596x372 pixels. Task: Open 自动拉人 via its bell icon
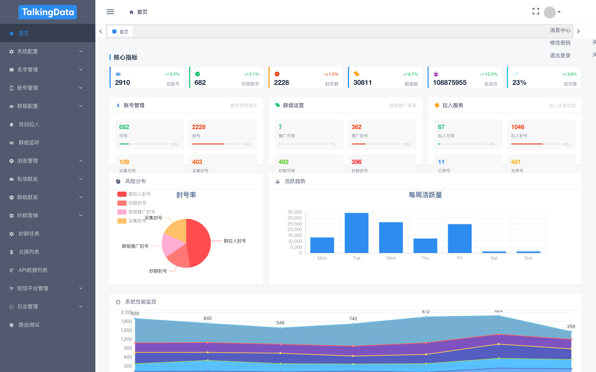pos(12,125)
